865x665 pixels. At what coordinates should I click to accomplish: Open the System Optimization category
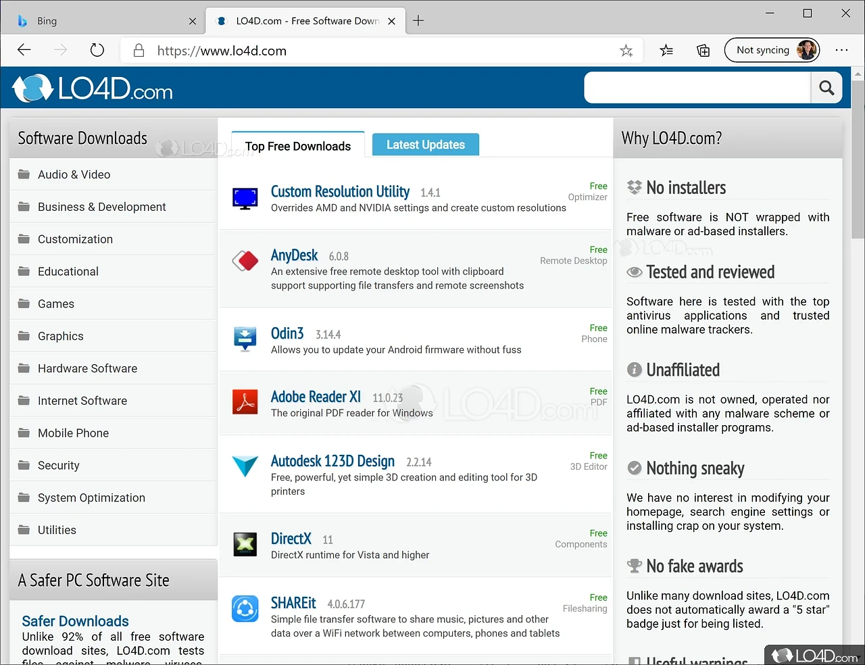pyautogui.click(x=91, y=498)
